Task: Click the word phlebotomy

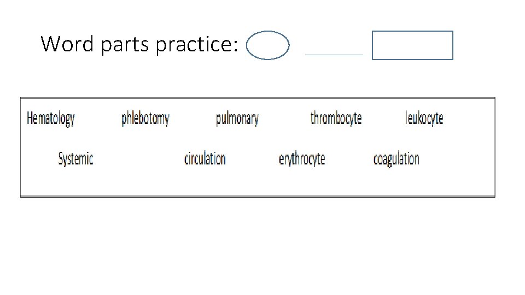Action: pyautogui.click(x=145, y=119)
